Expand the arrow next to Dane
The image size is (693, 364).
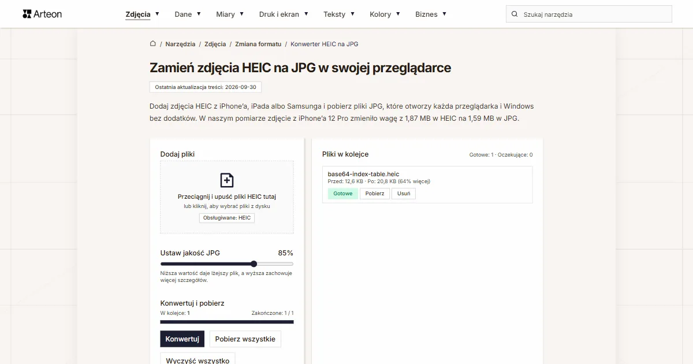(199, 14)
